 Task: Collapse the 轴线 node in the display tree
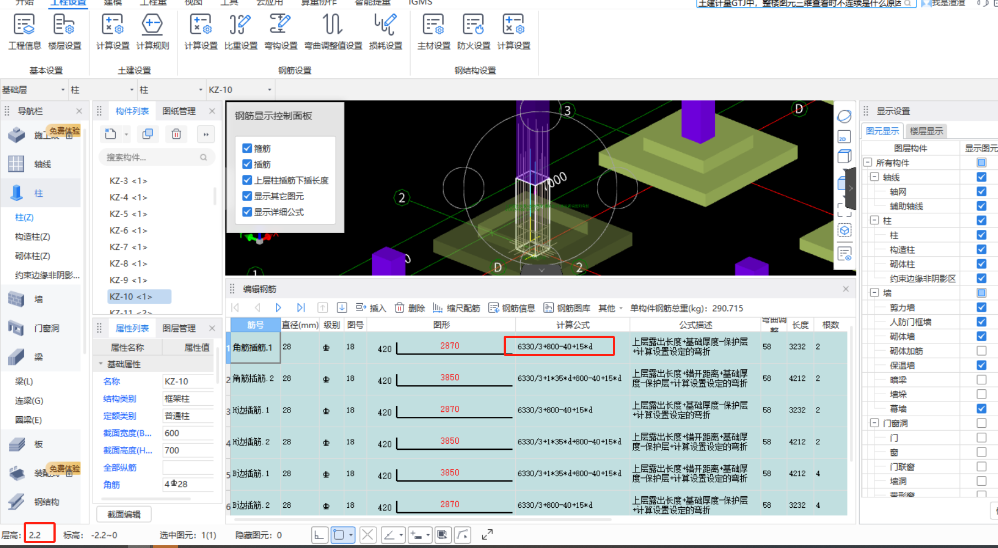pyautogui.click(x=874, y=177)
